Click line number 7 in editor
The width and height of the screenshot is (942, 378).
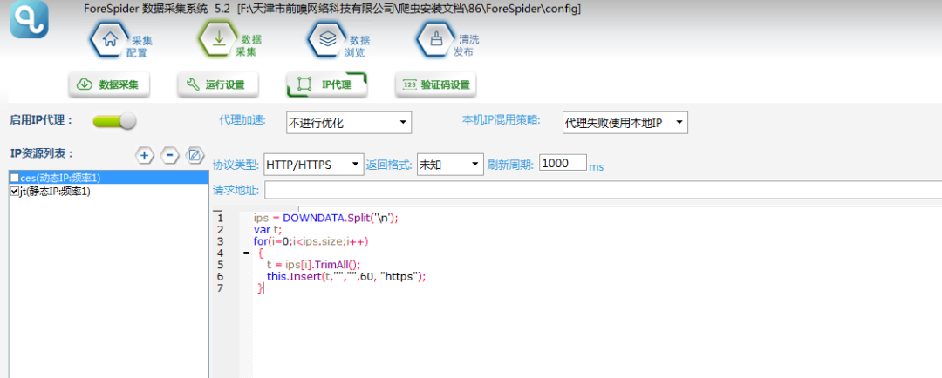tap(220, 288)
